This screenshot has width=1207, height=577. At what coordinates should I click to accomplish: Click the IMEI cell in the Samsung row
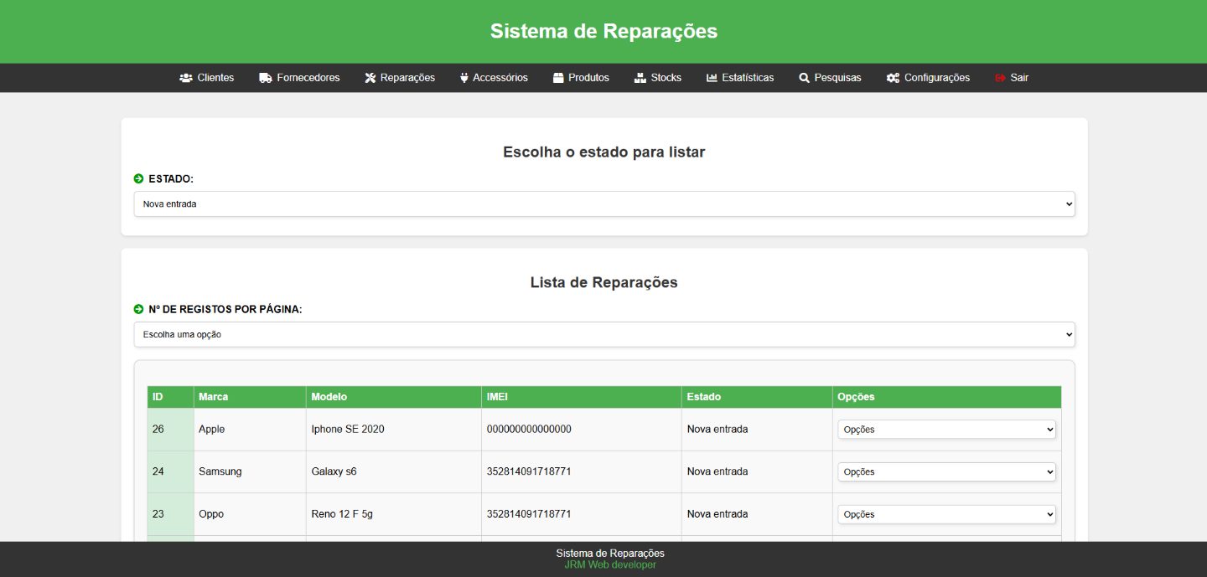click(582, 471)
